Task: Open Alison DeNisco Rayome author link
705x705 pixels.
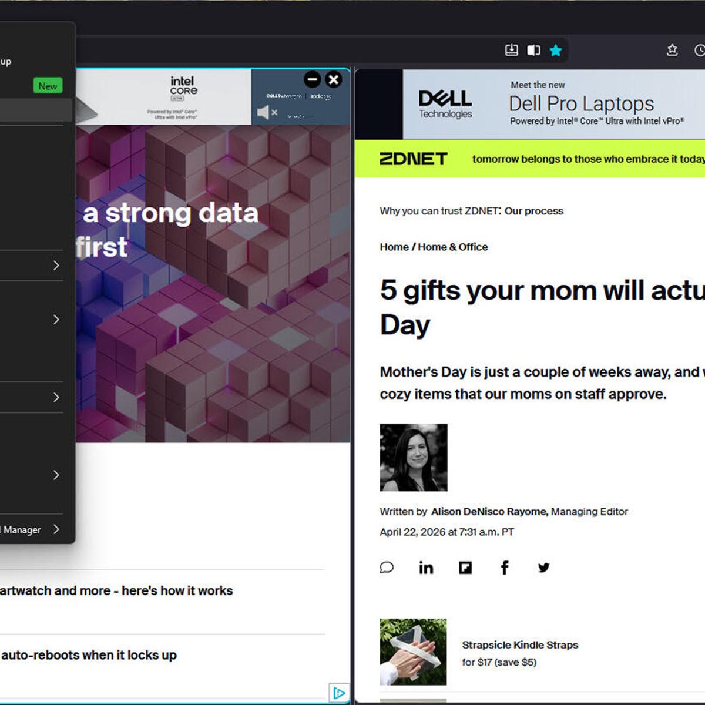Action: 489,512
